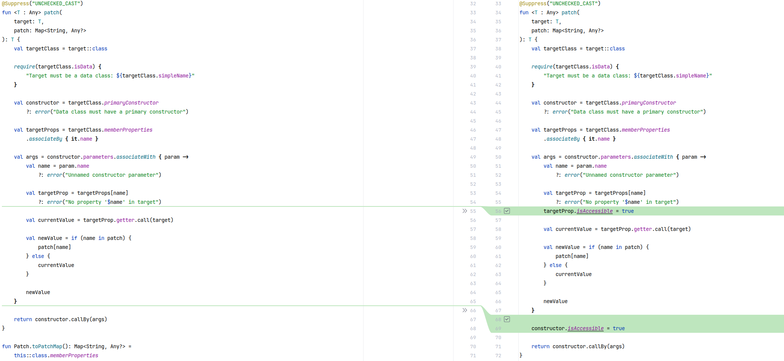
Task: Click the toPatchMap function name
Action: click(47, 346)
